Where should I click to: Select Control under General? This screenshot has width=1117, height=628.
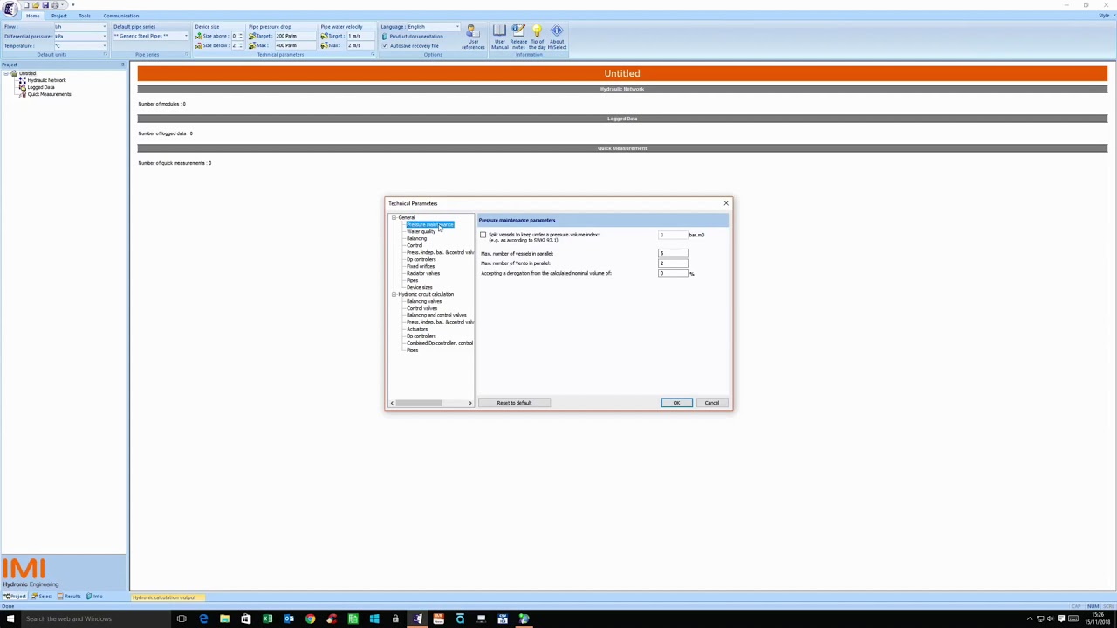tap(415, 245)
